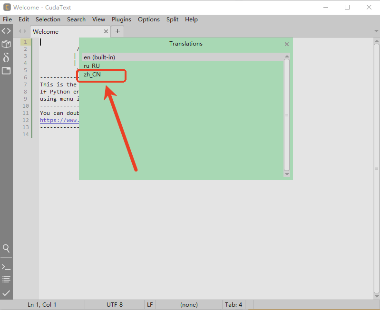Open the Code tree sidebar panel
Viewport: 380px width, 310px height.
(x=6, y=31)
